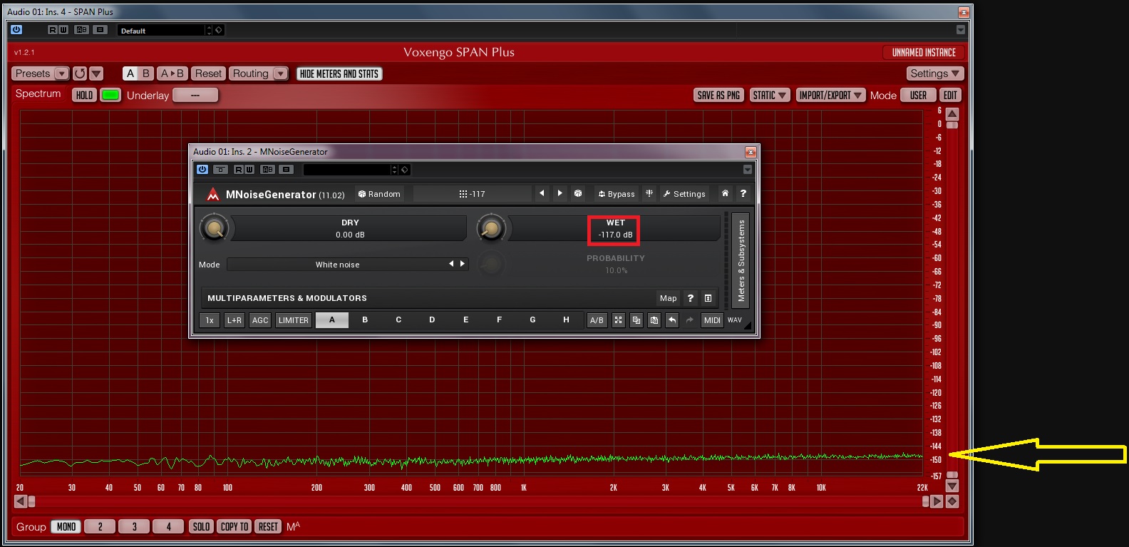Copy state A to B in SPAN
This screenshot has height=547, width=1129.
pos(172,73)
